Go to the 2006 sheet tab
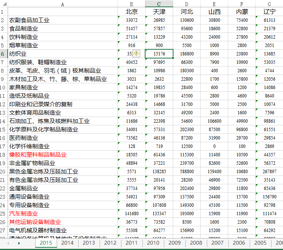The image size is (283, 250). (239, 243)
